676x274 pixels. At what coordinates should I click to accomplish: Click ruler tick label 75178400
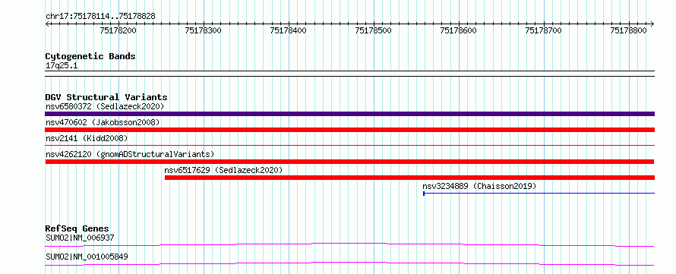(289, 30)
